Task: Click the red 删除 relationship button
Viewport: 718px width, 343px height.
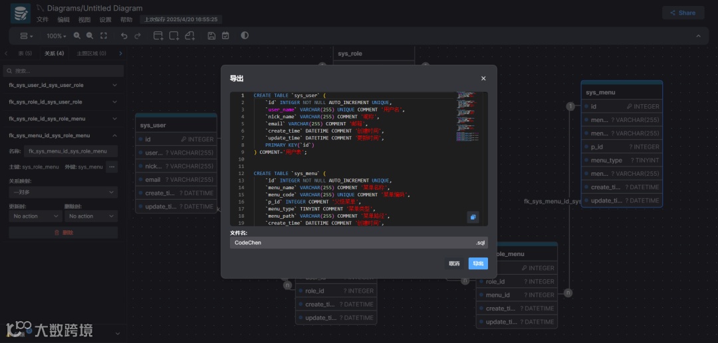Action: 63,232
